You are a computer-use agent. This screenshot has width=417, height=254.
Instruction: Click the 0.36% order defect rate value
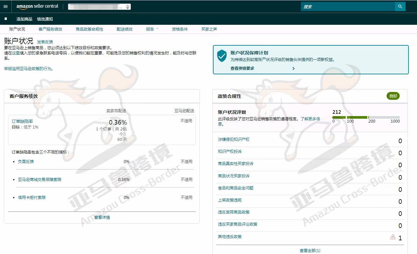pyautogui.click(x=118, y=123)
